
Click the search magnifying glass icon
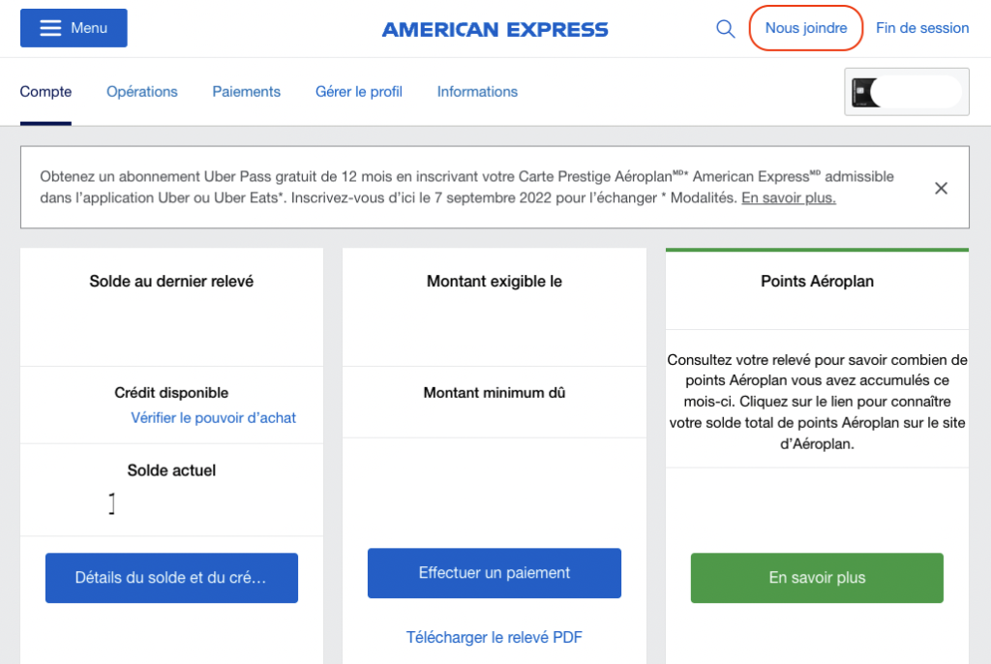coord(725,28)
